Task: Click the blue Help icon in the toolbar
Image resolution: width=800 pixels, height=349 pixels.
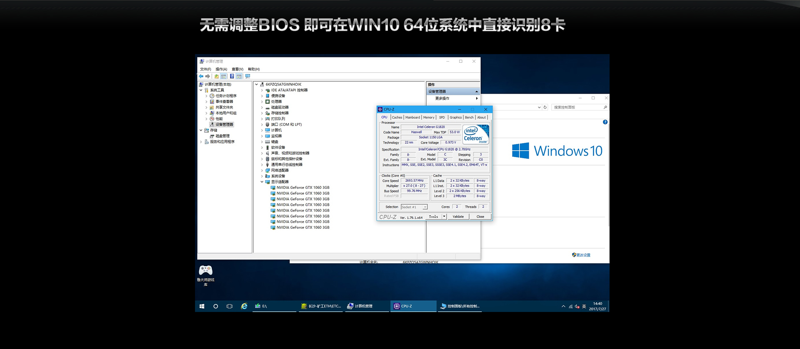Action: 232,77
